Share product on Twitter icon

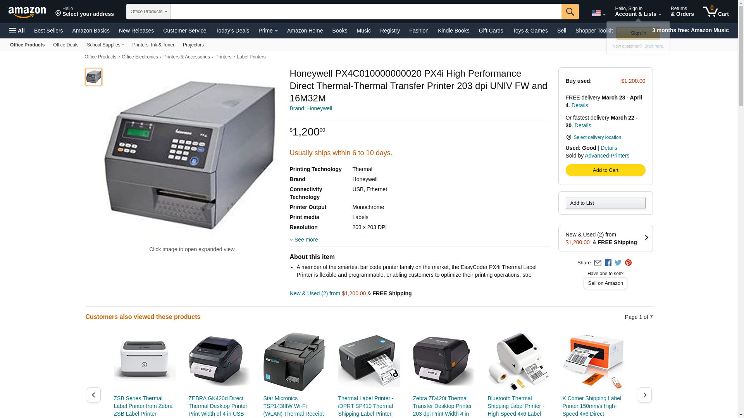tap(618, 263)
